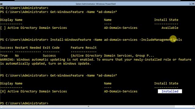The height and width of the screenshot is (109, 195).
Task: Click the bottom empty PS prompt line
Action: 24,103
